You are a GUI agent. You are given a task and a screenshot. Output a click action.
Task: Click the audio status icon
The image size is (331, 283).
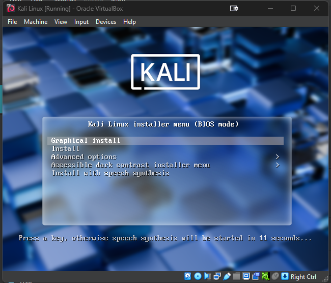tap(207, 276)
